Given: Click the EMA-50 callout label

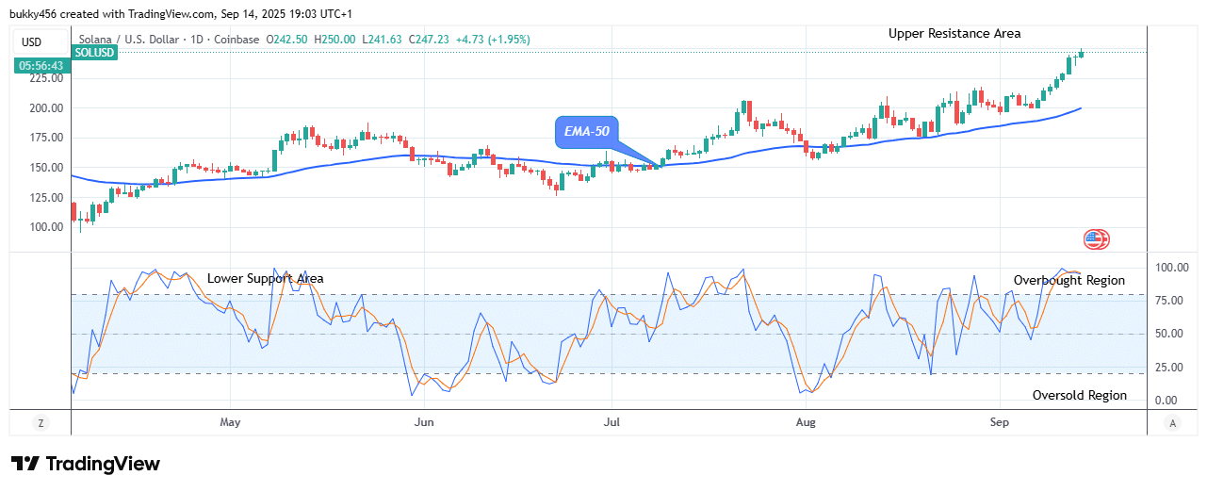Looking at the screenshot, I should [586, 132].
